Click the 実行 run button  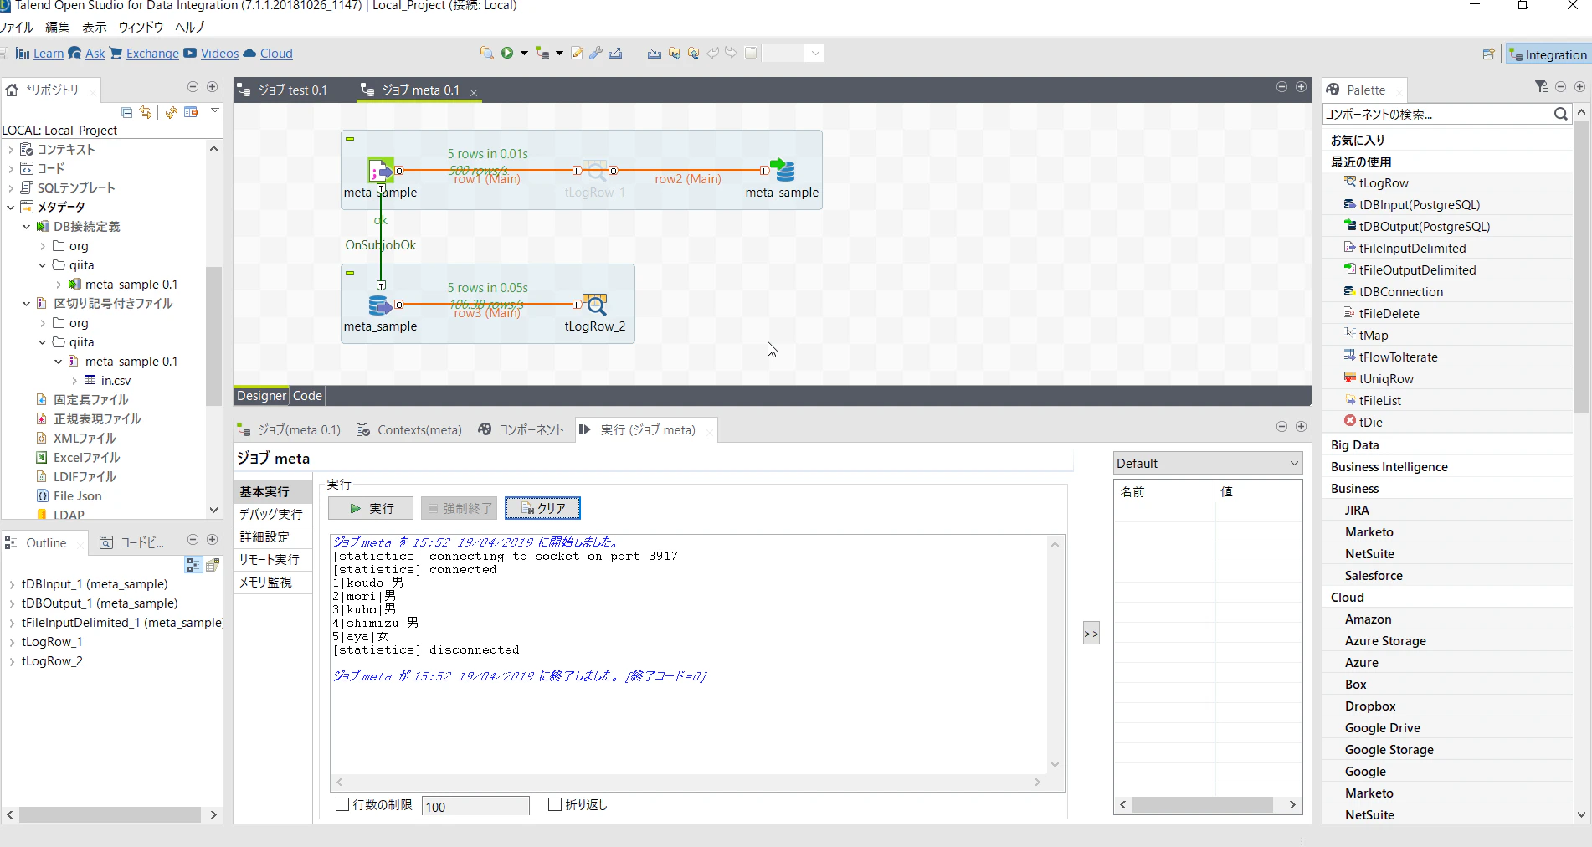[371, 508]
